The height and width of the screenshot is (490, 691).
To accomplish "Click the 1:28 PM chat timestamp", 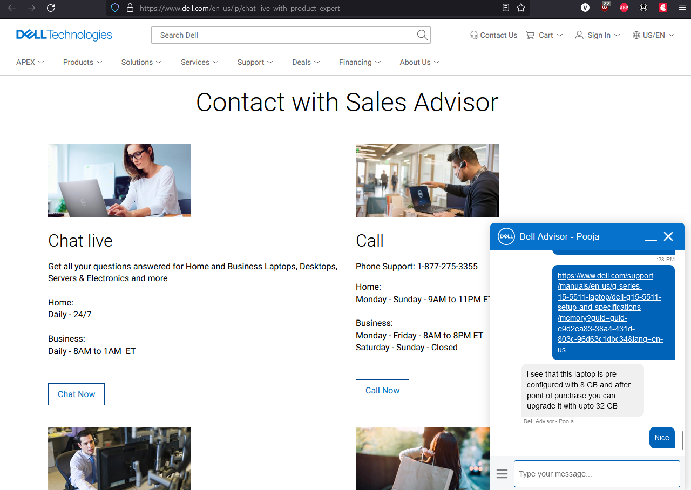I will [664, 260].
